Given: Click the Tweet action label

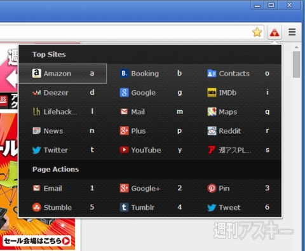Looking at the screenshot, I should coord(229,207).
